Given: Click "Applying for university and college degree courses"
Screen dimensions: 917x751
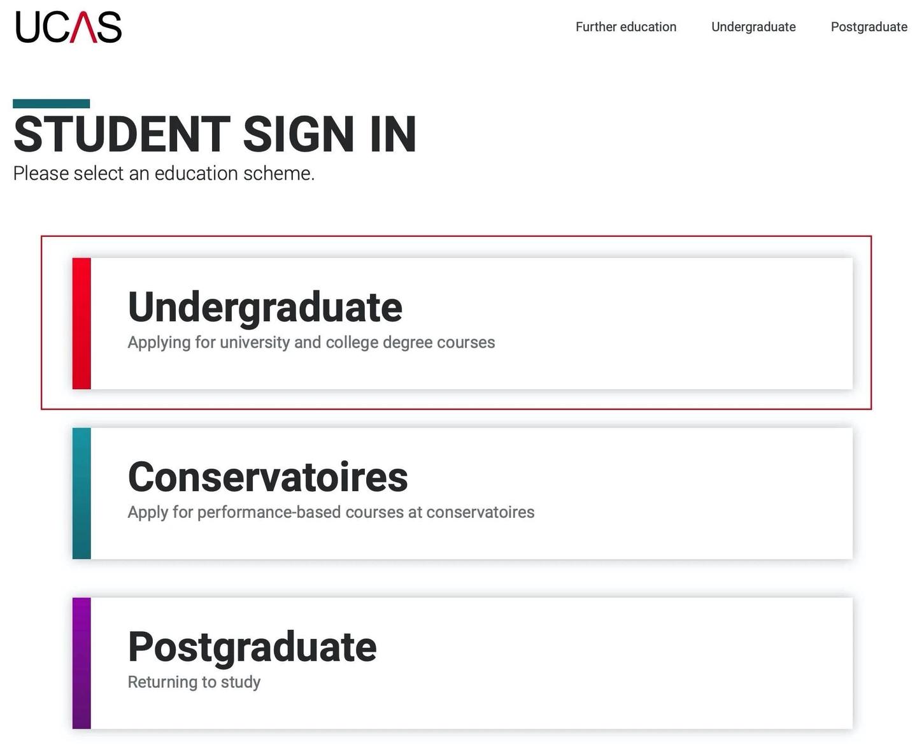Looking at the screenshot, I should 311,343.
